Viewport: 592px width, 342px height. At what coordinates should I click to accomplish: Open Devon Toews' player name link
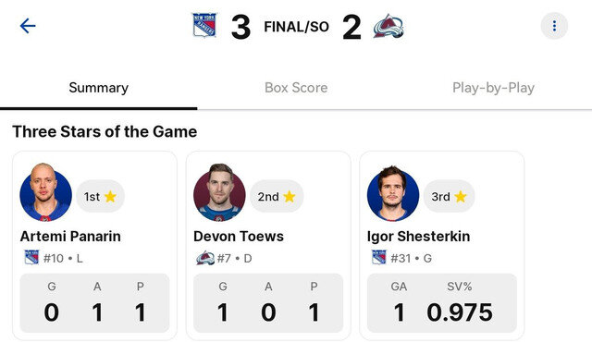239,237
